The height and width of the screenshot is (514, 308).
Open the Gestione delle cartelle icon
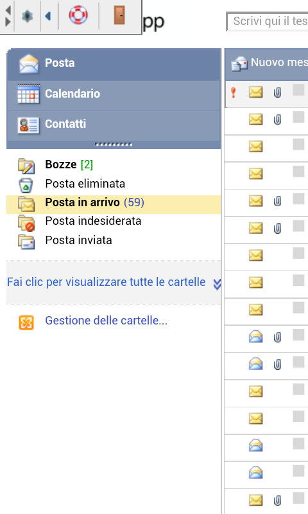(x=26, y=323)
